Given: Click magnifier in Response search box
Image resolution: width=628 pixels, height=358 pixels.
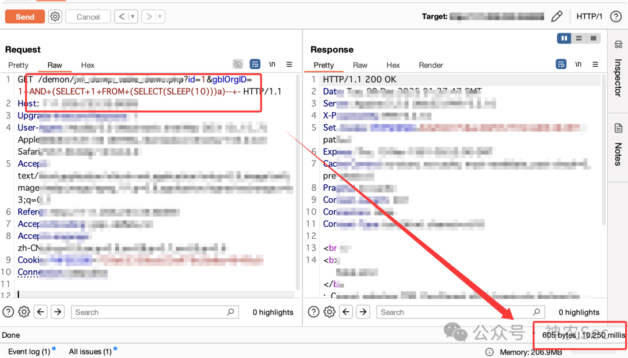Looking at the screenshot, I should [536, 312].
